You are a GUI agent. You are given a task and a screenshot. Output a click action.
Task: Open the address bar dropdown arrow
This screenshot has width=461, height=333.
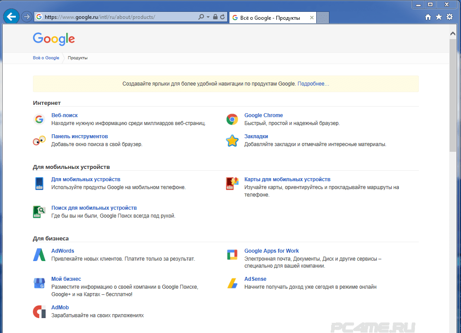pos(208,17)
